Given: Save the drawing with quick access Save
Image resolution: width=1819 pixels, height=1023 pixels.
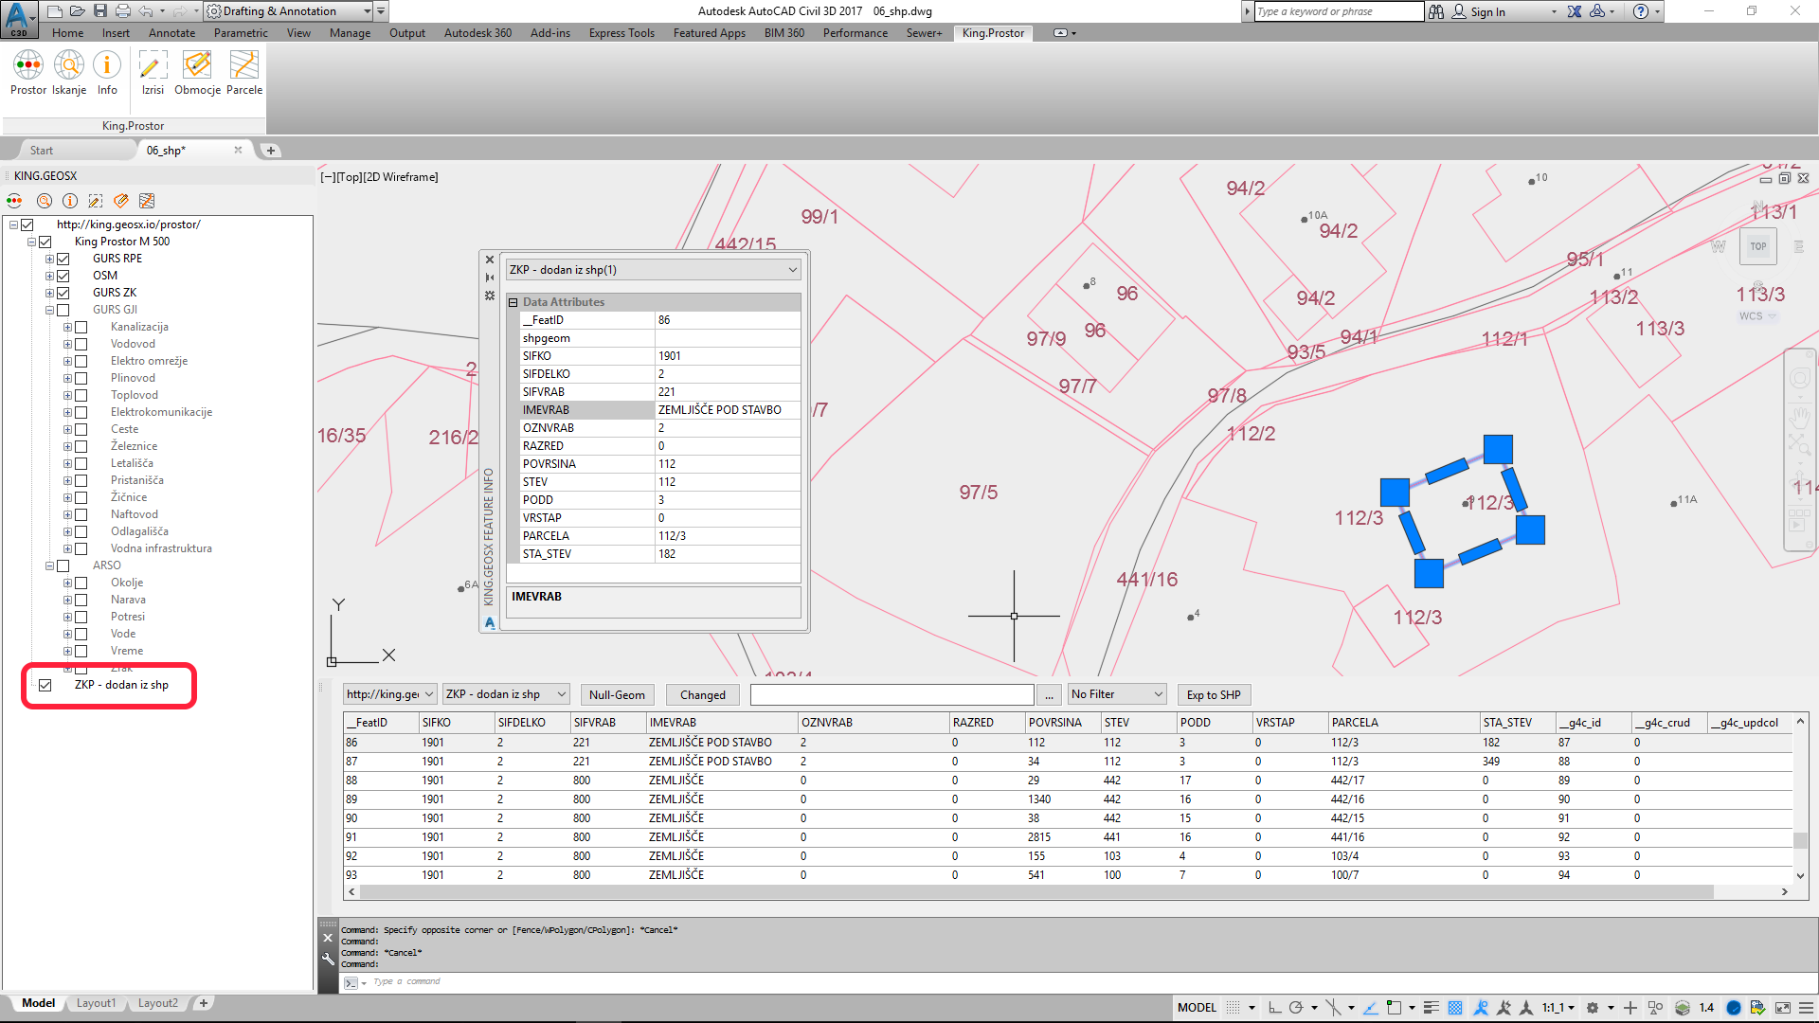Looking at the screenshot, I should pos(100,11).
